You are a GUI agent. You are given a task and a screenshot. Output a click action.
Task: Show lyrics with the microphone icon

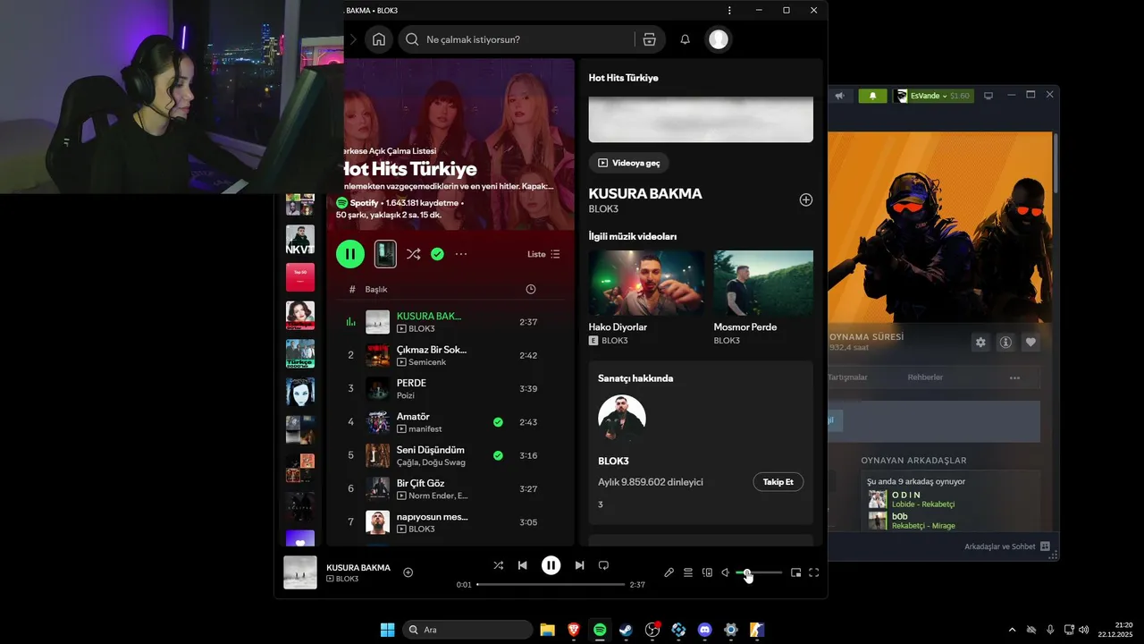669,572
